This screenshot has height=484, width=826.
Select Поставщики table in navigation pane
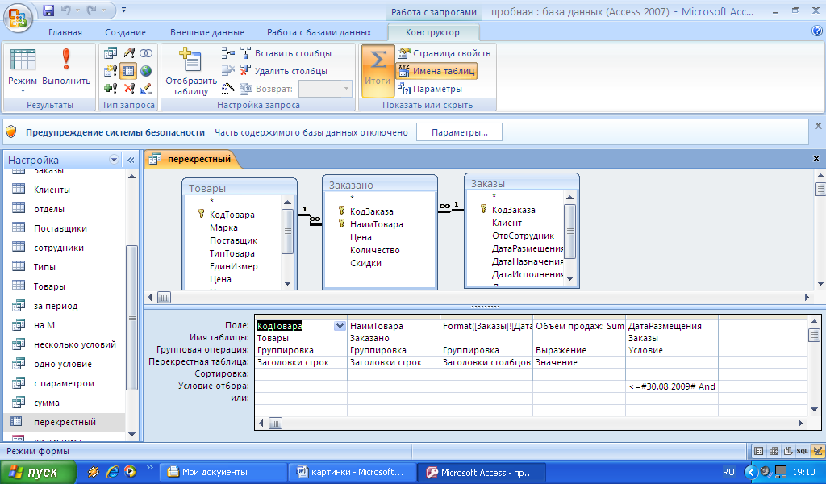(x=60, y=228)
